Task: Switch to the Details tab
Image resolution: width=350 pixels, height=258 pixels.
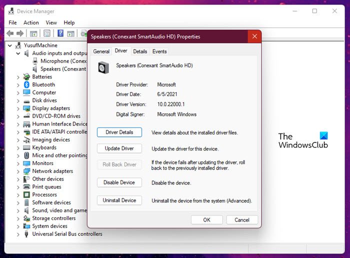Action: (x=140, y=51)
